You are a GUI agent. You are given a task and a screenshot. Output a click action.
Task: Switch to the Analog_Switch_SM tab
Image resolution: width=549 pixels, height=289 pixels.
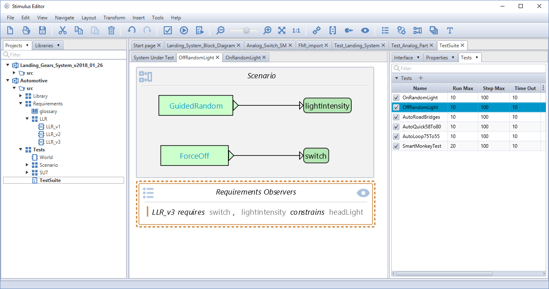click(266, 46)
